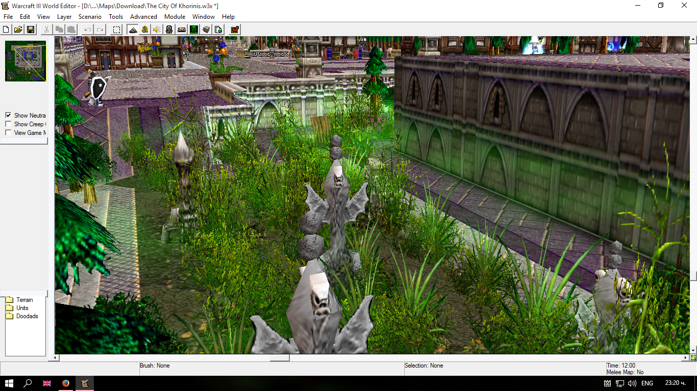Click the 'Time: 12:00' status entry
Viewport: 697px width, 391px height.
click(621, 366)
